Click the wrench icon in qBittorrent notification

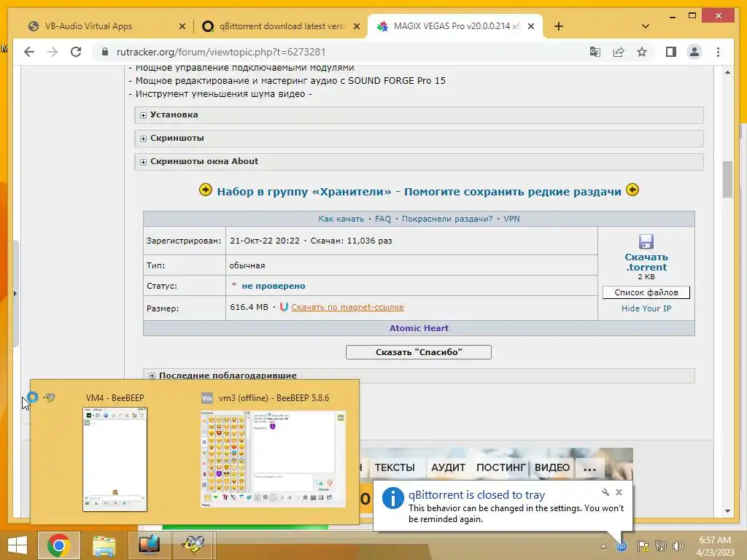(x=605, y=492)
